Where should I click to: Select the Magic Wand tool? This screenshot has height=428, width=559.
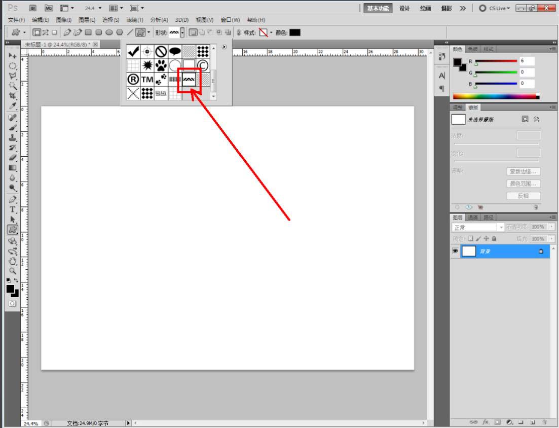tap(13, 86)
